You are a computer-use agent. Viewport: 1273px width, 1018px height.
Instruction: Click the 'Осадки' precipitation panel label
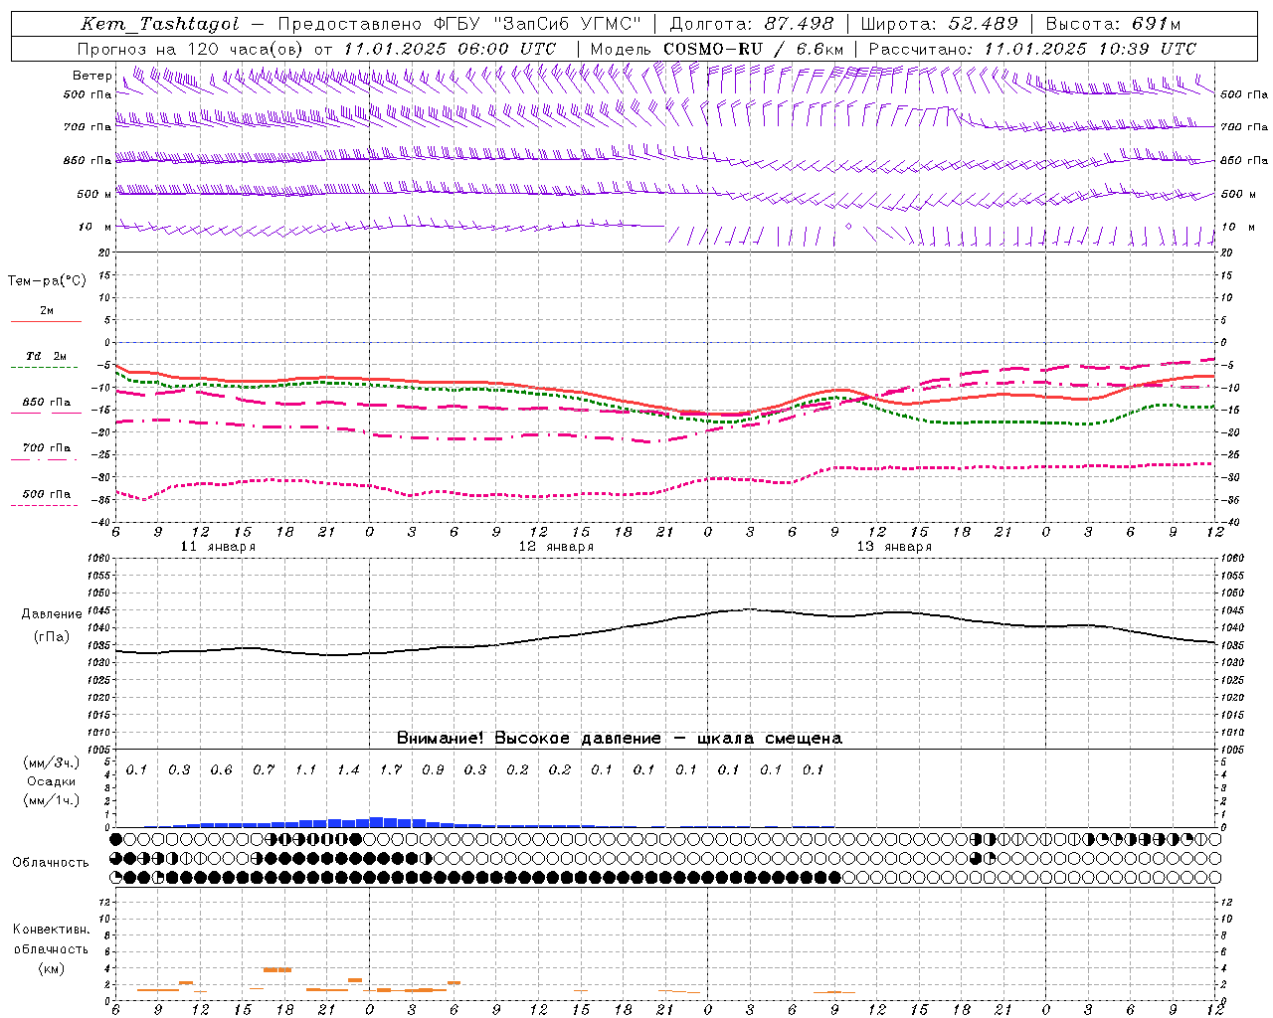coord(51,782)
